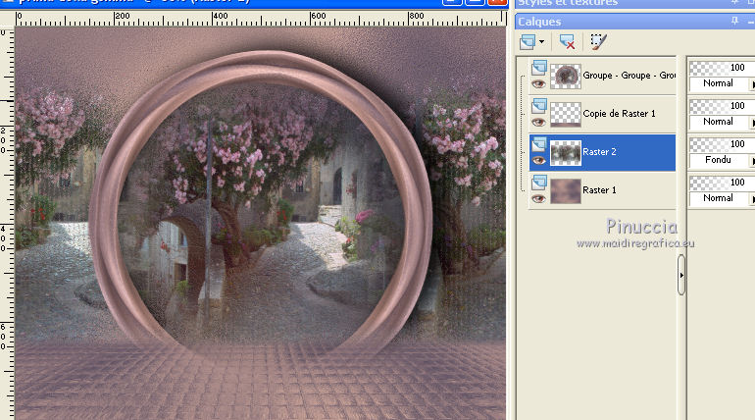The height and width of the screenshot is (420, 755).
Task: Hide the Raster 1 layer
Action: pyautogui.click(x=538, y=198)
